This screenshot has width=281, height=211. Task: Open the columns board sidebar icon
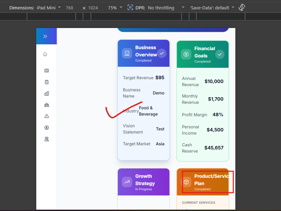(47, 71)
